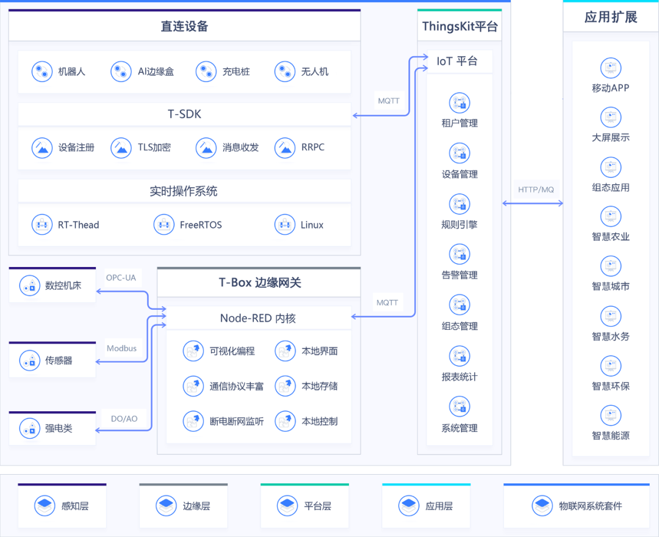Select the AI边缘盒 icon
This screenshot has width=659, height=537.
(121, 71)
